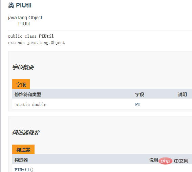
Task: Click the horizontal divider under class hierarchy
Action: click(x=100, y=30)
